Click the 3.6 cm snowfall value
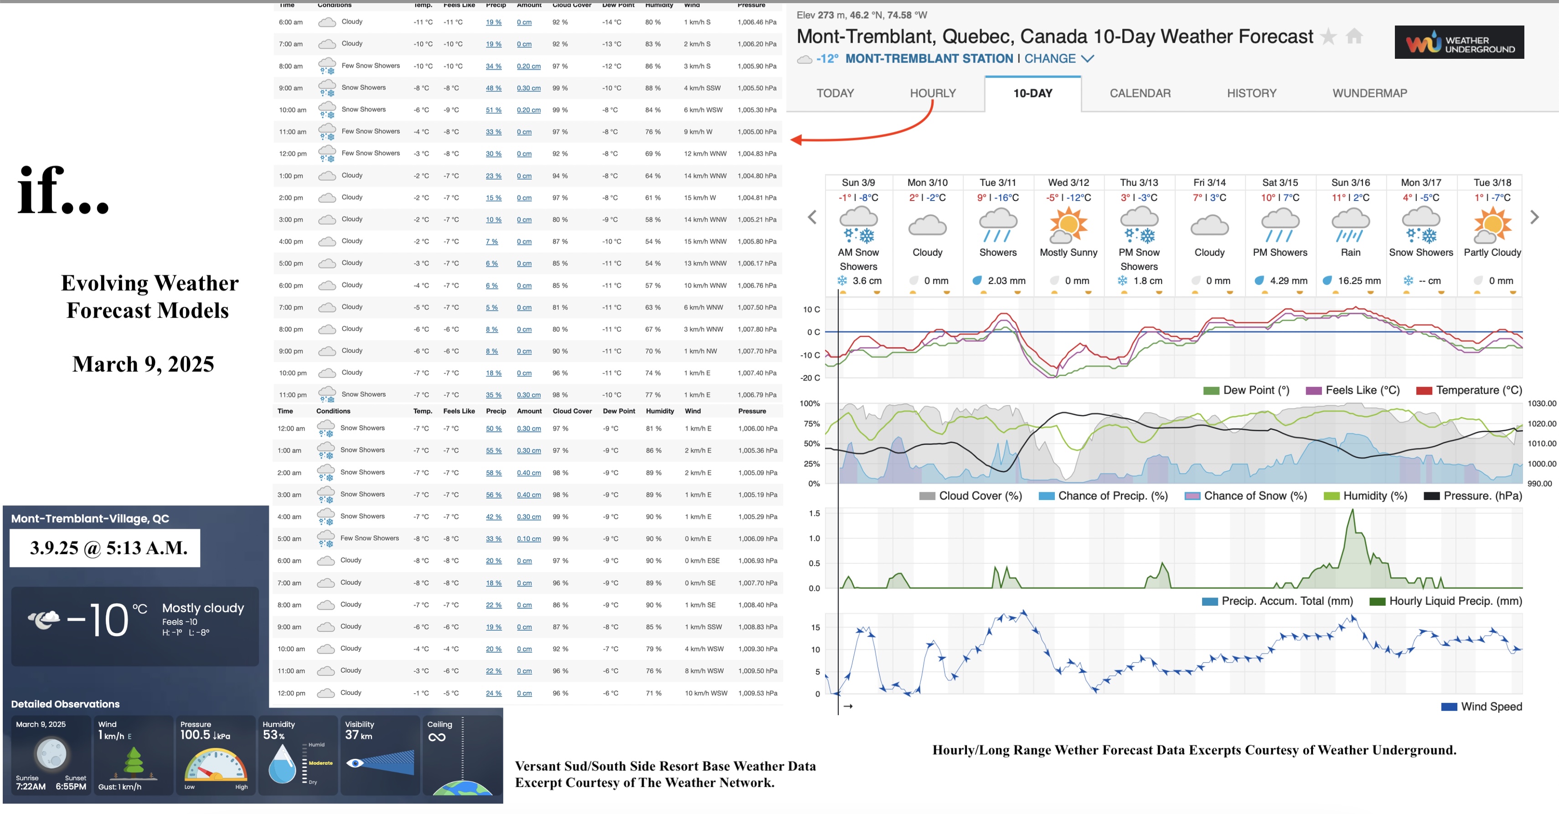 pos(867,281)
